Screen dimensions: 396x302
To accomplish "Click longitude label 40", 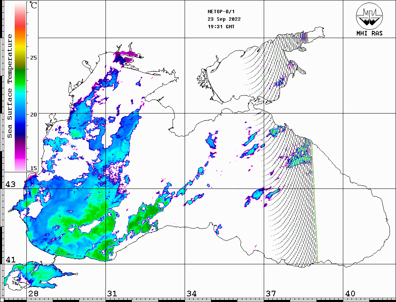I will 350,293.
